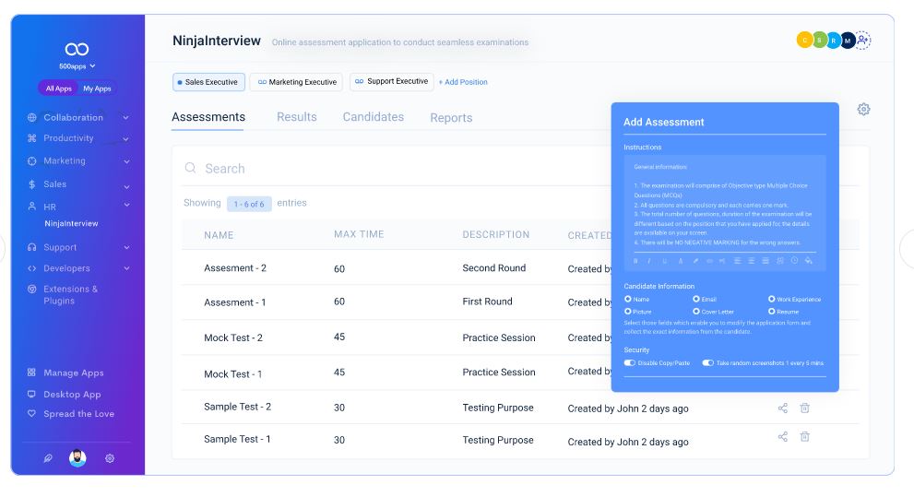Toggle the Disable Copy/Paste switch

click(630, 363)
